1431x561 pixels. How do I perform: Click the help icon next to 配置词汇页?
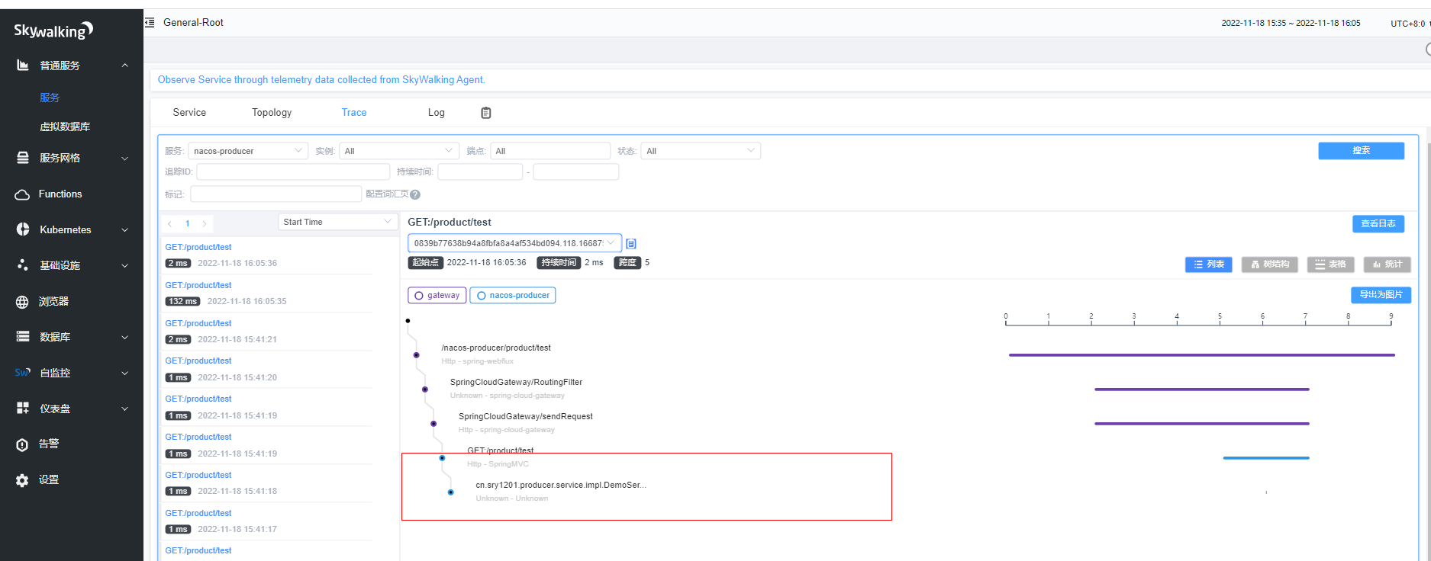coord(415,194)
